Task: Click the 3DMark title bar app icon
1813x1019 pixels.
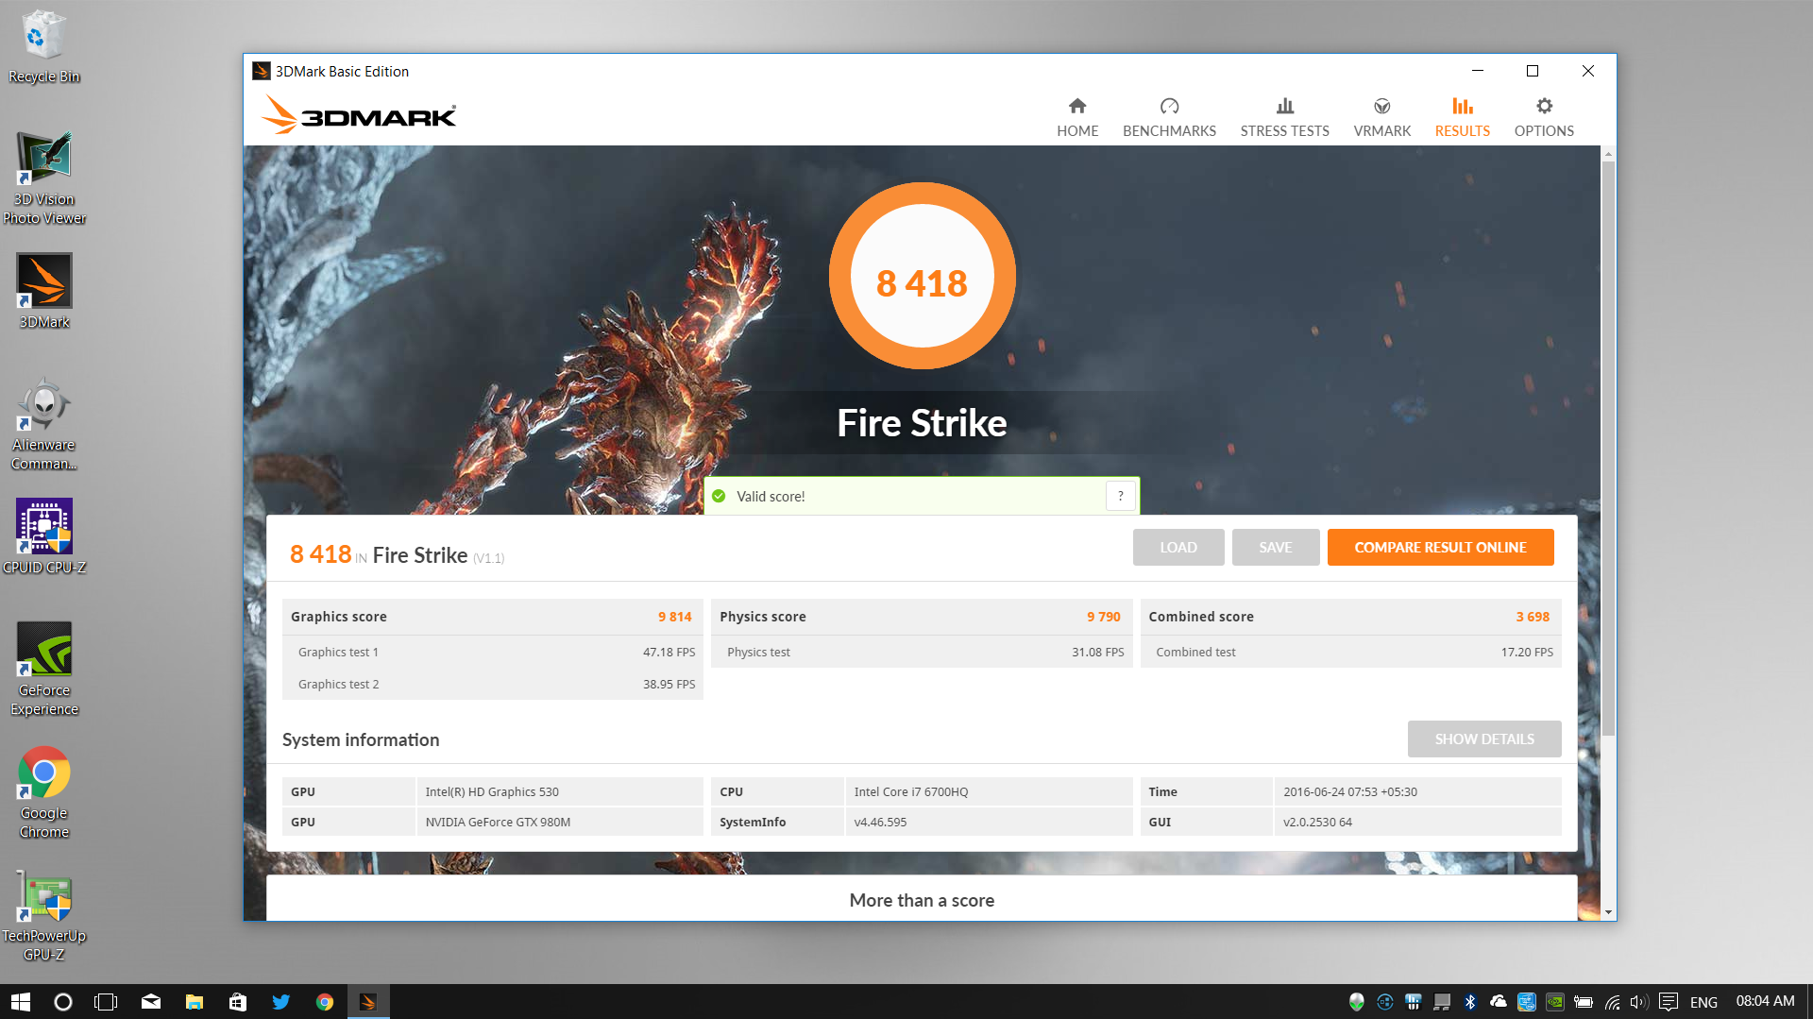Action: tap(262, 71)
